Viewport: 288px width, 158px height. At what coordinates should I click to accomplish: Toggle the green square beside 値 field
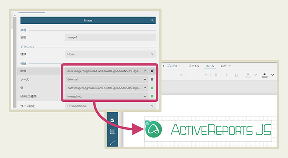point(152,88)
